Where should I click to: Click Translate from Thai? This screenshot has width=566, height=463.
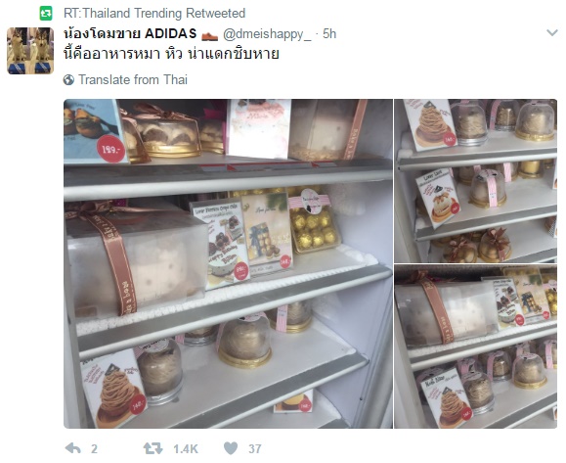coord(133,79)
